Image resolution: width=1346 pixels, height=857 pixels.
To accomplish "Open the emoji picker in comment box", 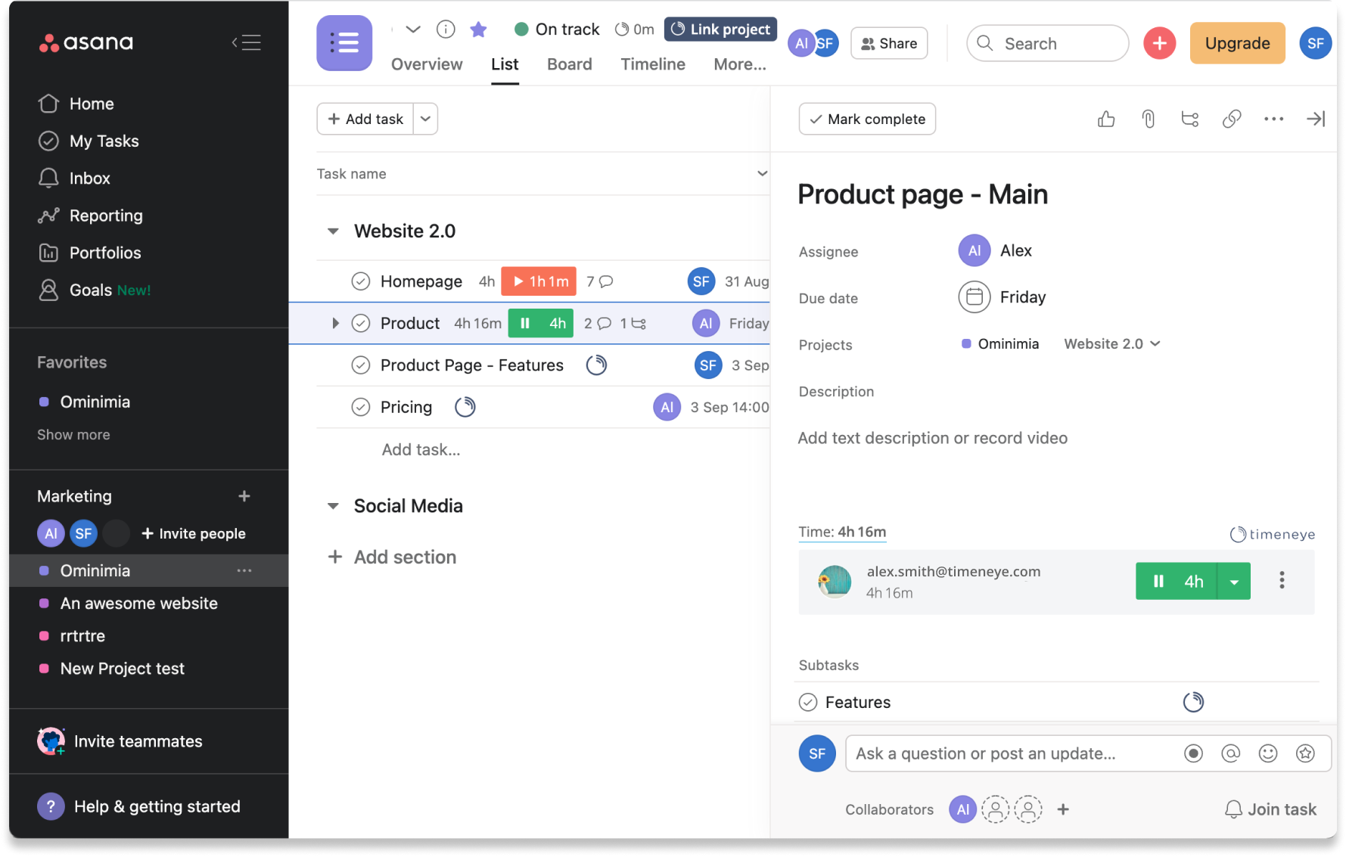I will click(x=1268, y=753).
